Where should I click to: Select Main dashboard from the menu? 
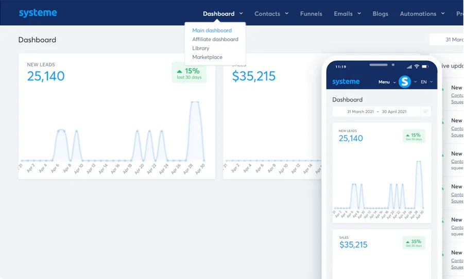click(212, 30)
